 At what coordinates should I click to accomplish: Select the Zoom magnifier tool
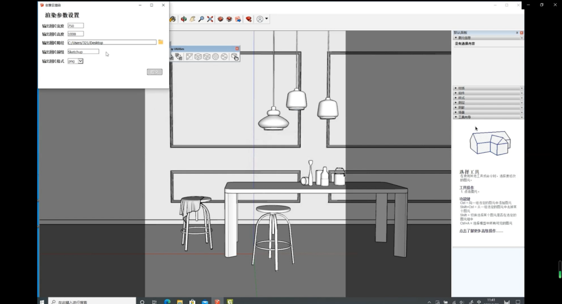pyautogui.click(x=201, y=19)
